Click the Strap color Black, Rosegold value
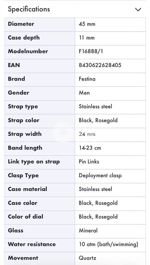The image size is (150, 265). click(x=98, y=120)
